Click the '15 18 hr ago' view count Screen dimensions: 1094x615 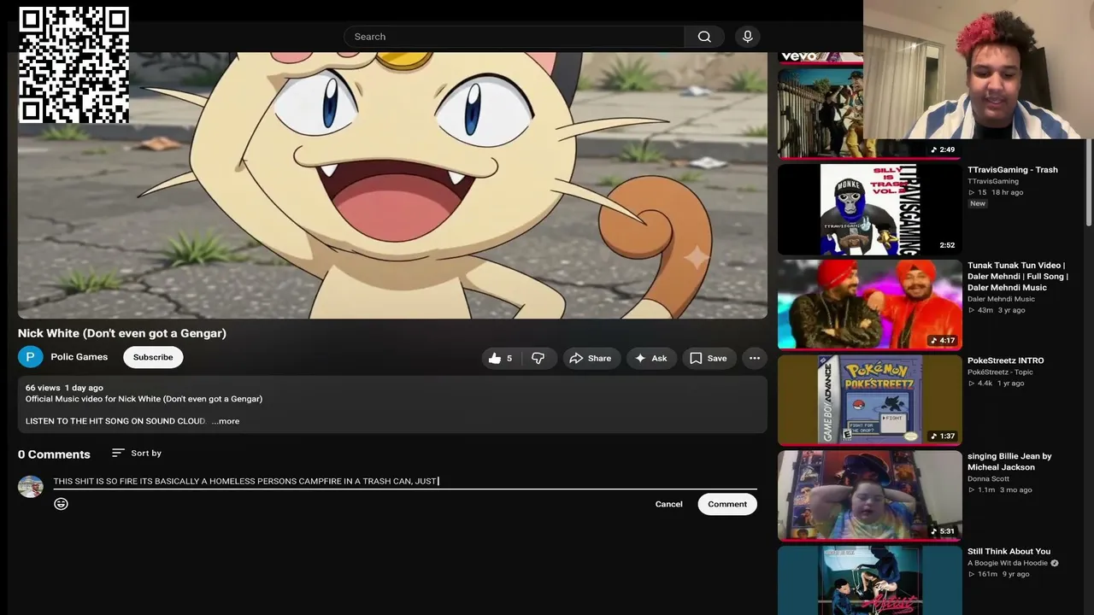coord(996,192)
